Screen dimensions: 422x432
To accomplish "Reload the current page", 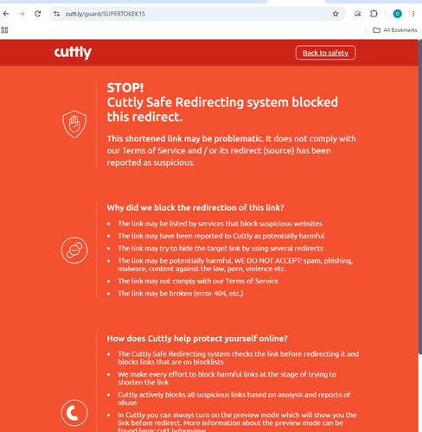I will coord(37,14).
